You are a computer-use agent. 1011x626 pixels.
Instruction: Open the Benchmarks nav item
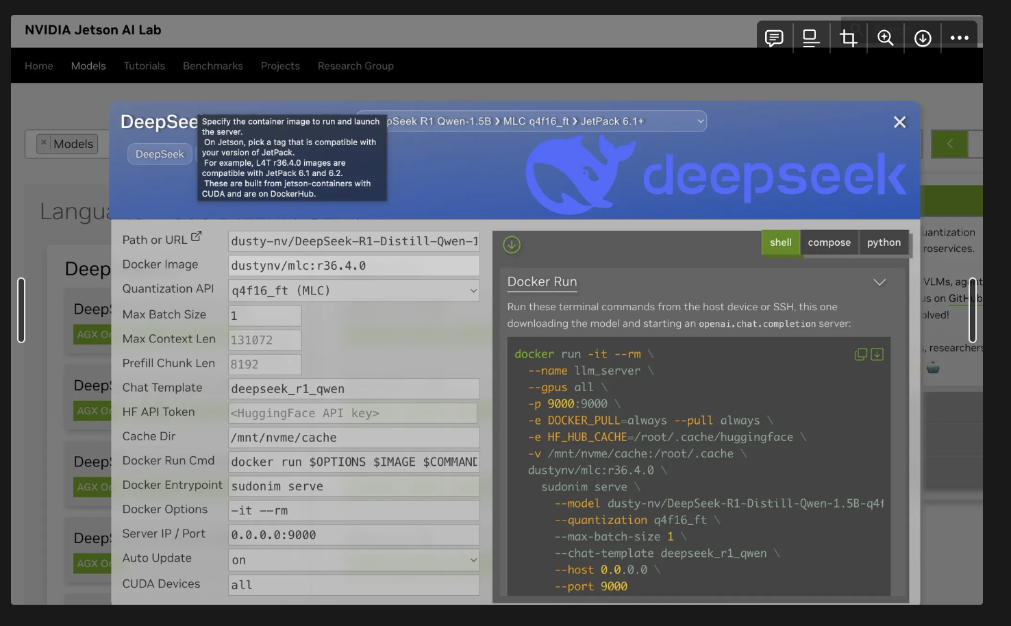click(x=213, y=66)
